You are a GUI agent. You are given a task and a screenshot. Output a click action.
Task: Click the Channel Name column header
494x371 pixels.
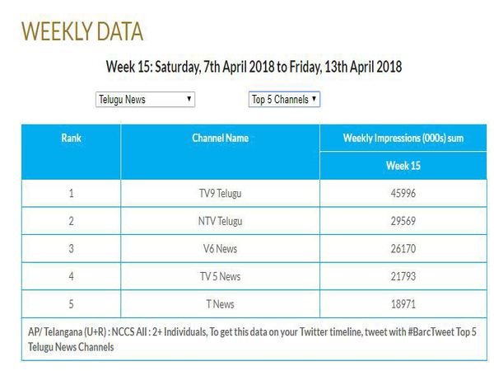coord(220,138)
